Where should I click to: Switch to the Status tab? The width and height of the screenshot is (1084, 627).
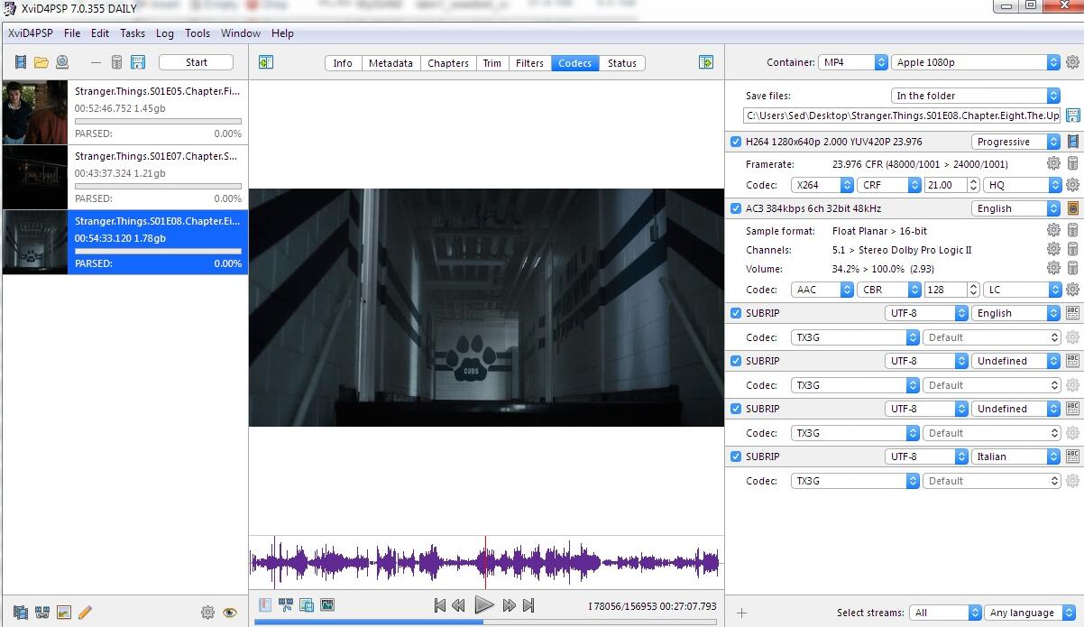(x=622, y=63)
